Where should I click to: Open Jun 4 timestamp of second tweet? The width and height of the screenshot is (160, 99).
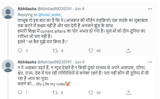click(x=79, y=62)
